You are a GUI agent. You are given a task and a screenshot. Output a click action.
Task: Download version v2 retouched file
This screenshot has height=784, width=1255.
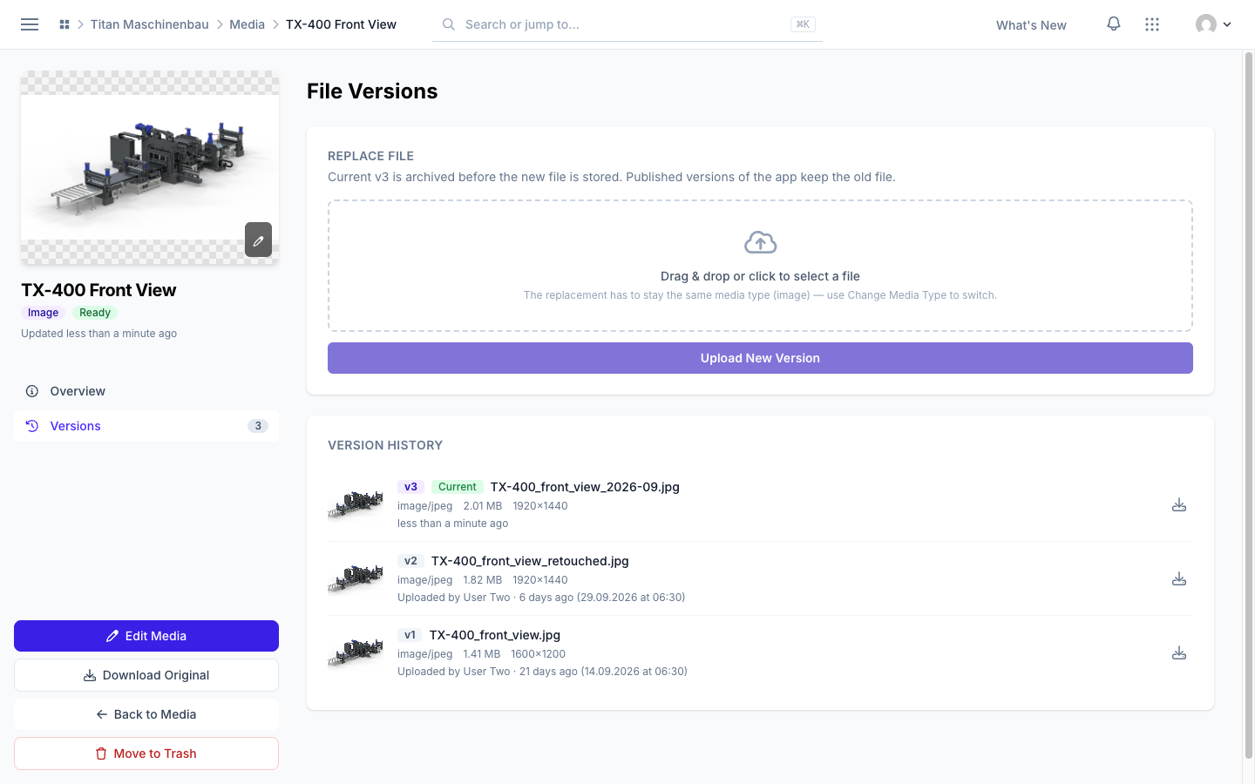click(1179, 579)
